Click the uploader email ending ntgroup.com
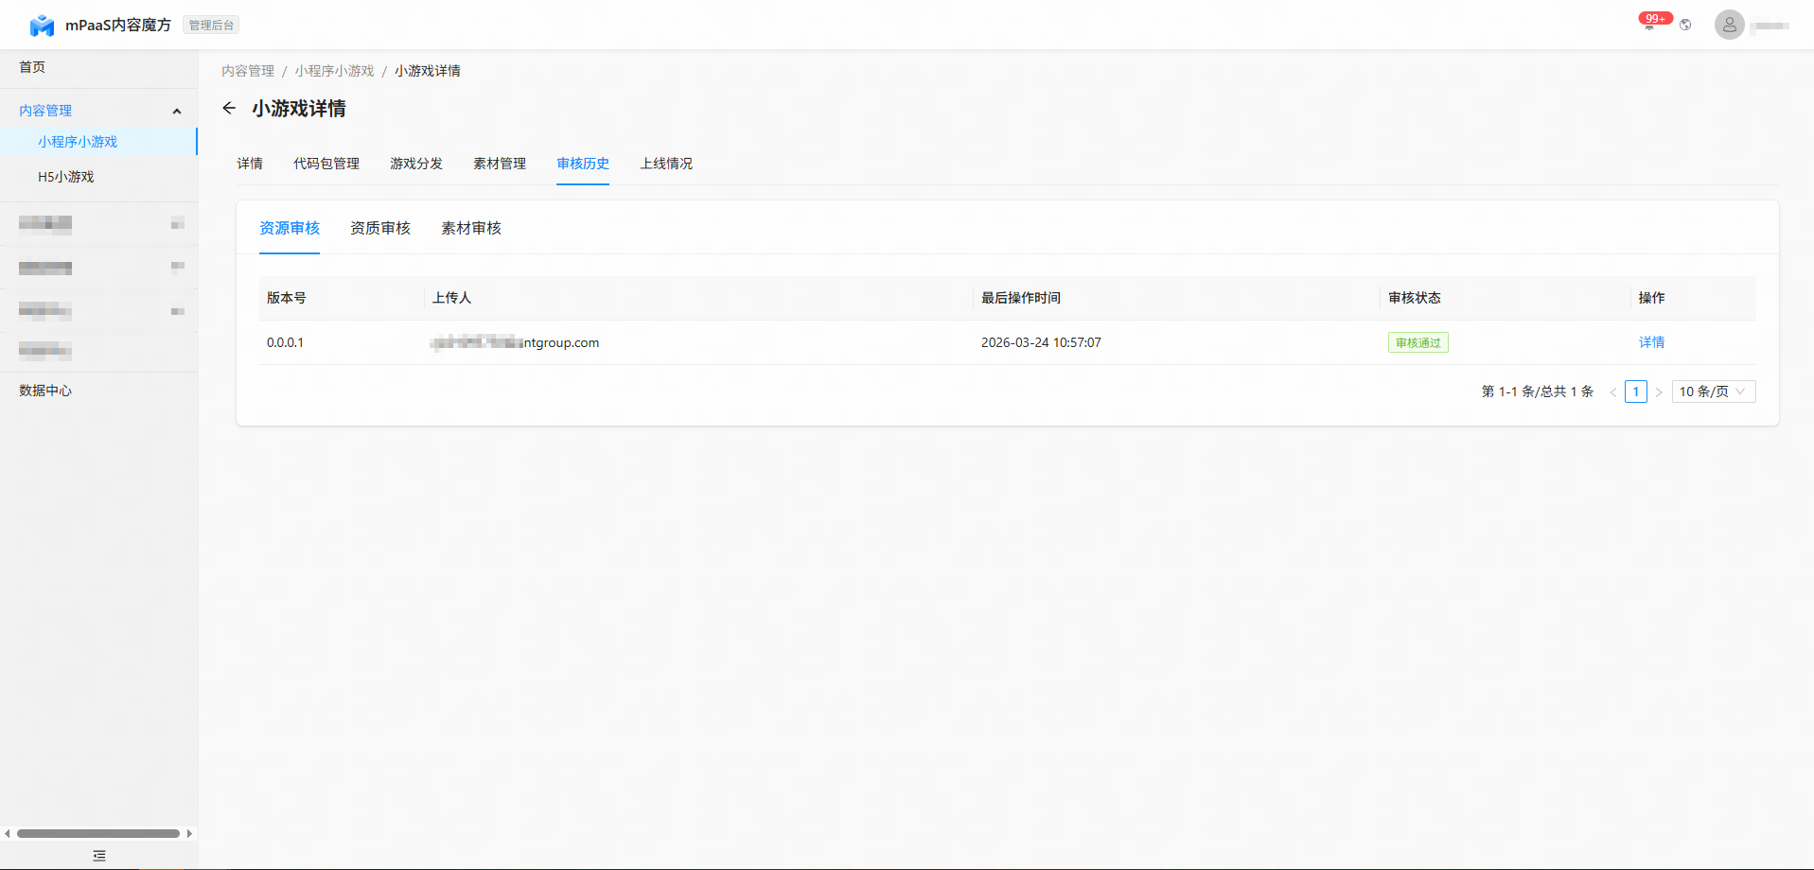Screen dimensions: 1814x870 click(515, 342)
